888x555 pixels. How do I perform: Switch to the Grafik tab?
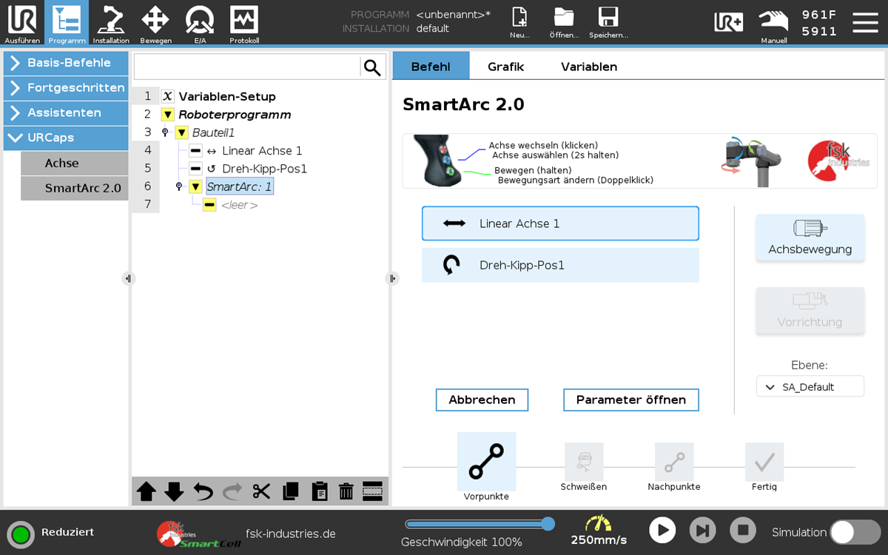[505, 67]
